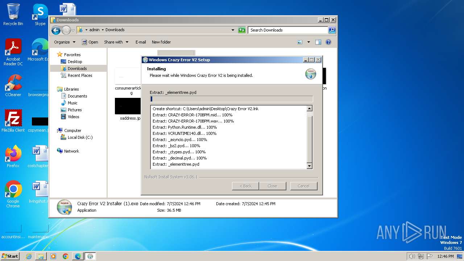Open the FileZilla Client desktop icon
Viewport: 464px width, 261px height.
point(13,121)
